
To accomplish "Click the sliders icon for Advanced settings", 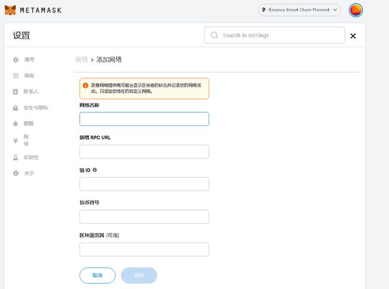I will 16,75.
